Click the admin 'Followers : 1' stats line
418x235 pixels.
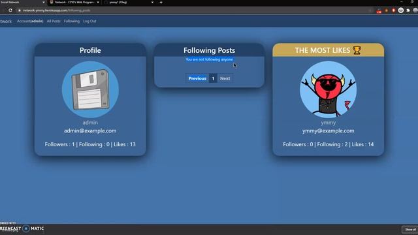[x=90, y=144]
